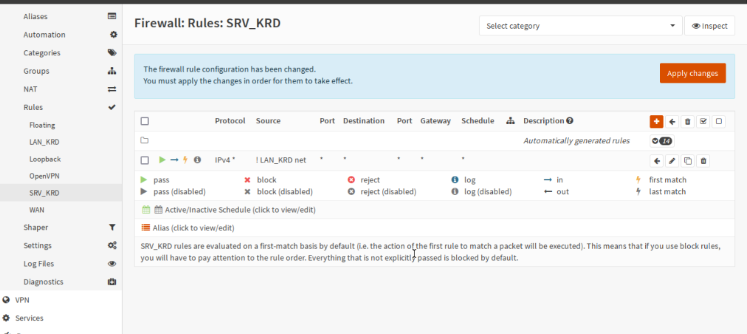This screenshot has height=334, width=747.
Task: Delete the LAN_KRD net rule using its trash icon
Action: coord(703,160)
